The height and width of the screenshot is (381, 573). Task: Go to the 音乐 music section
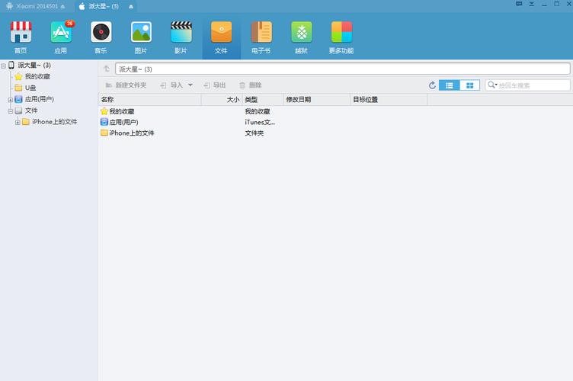(101, 37)
